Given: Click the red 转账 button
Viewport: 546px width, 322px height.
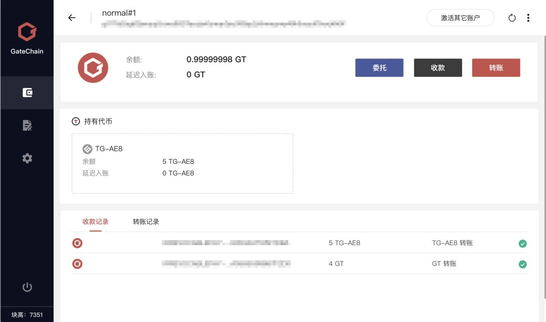Looking at the screenshot, I should [x=496, y=68].
